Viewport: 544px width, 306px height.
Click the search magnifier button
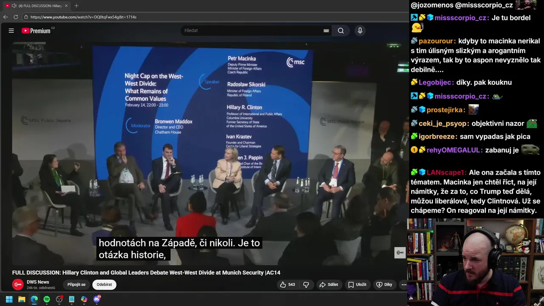coord(341,31)
